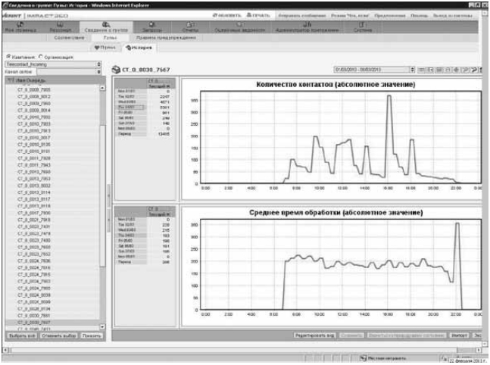Click the horizontal scrollbar left arrow
490x365 pixels.
click(5, 350)
